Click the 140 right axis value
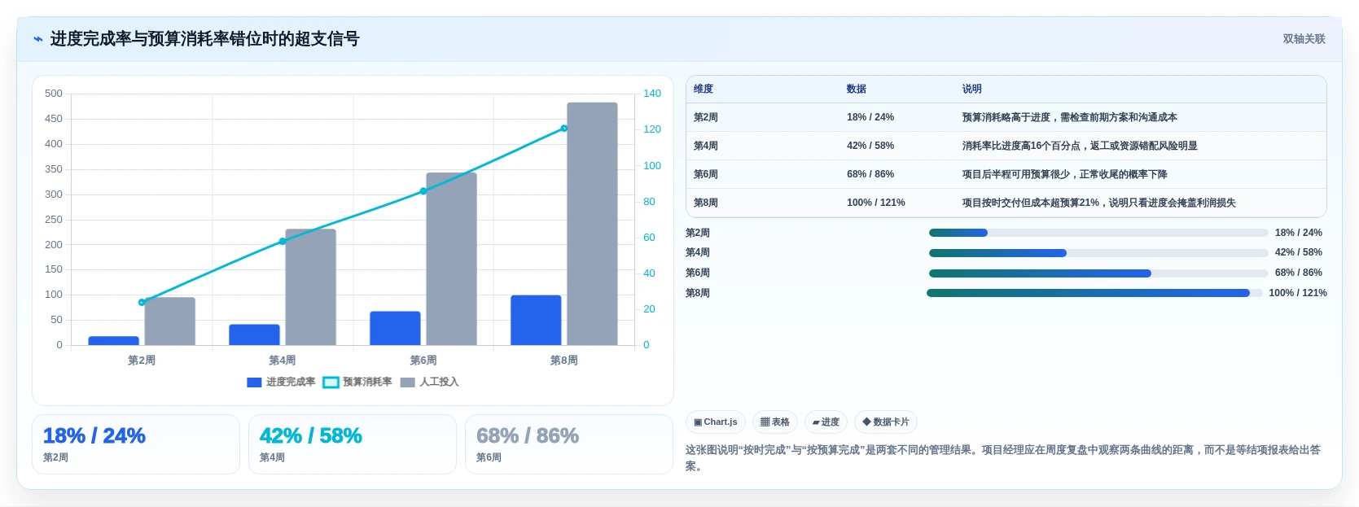Image resolution: width=1359 pixels, height=507 pixels. click(652, 94)
